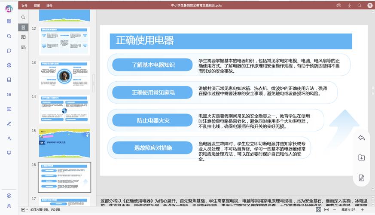Click the download icon in title bar
The height and width of the screenshot is (215, 375).
[x=349, y=5]
